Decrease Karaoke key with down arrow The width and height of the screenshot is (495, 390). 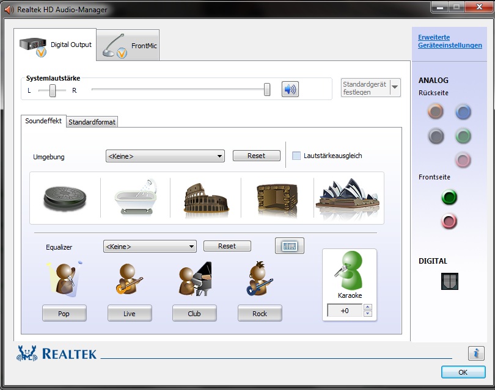tap(367, 313)
